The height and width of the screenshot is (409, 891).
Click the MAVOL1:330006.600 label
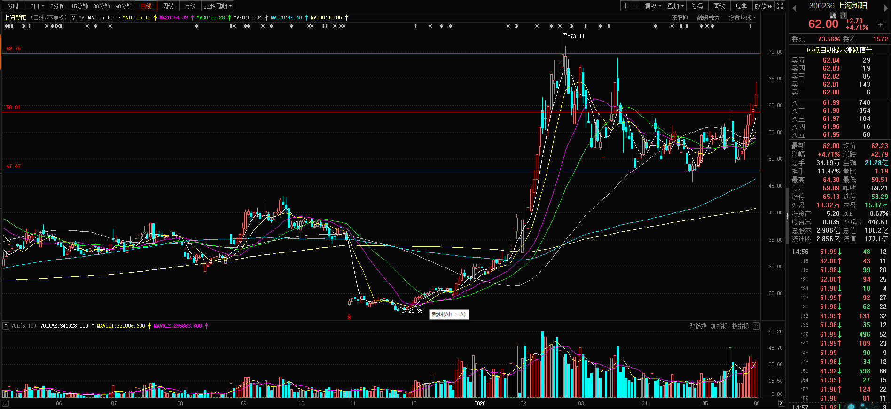pos(121,326)
